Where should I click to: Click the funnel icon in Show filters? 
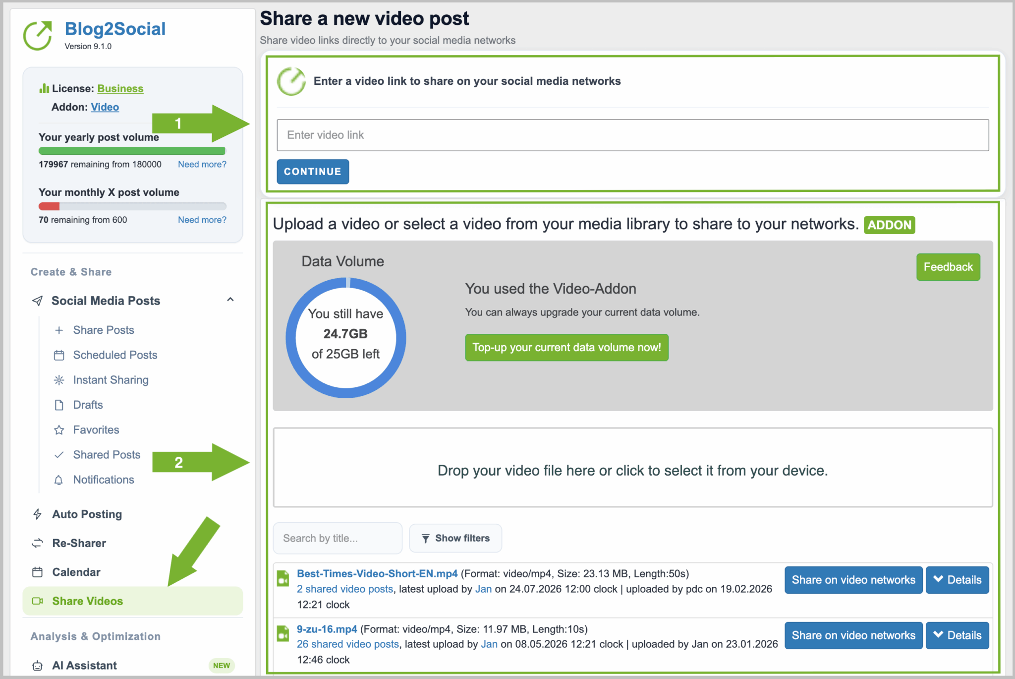[x=425, y=538]
